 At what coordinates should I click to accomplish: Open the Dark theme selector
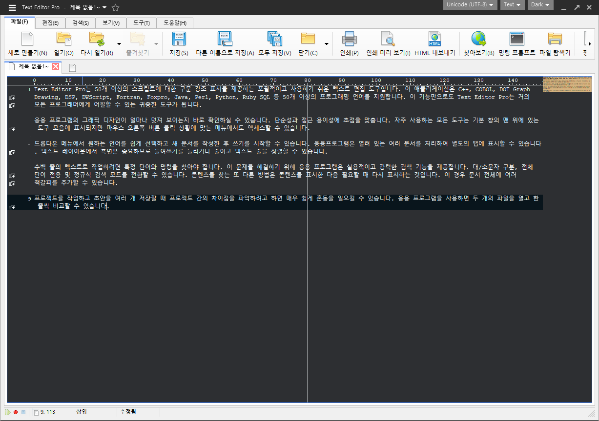540,5
